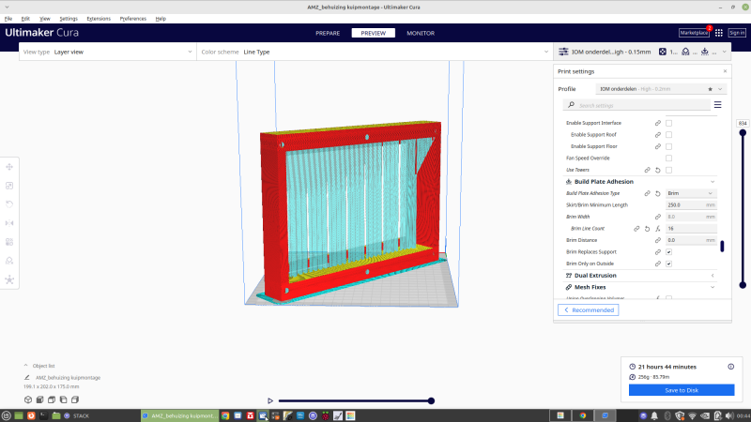Click link icon beside Enable Support Interface
This screenshot has width=751, height=422.
click(x=657, y=123)
